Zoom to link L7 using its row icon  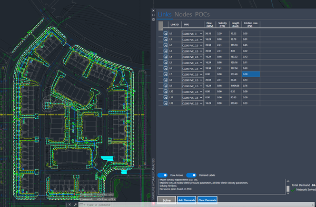click(165, 74)
